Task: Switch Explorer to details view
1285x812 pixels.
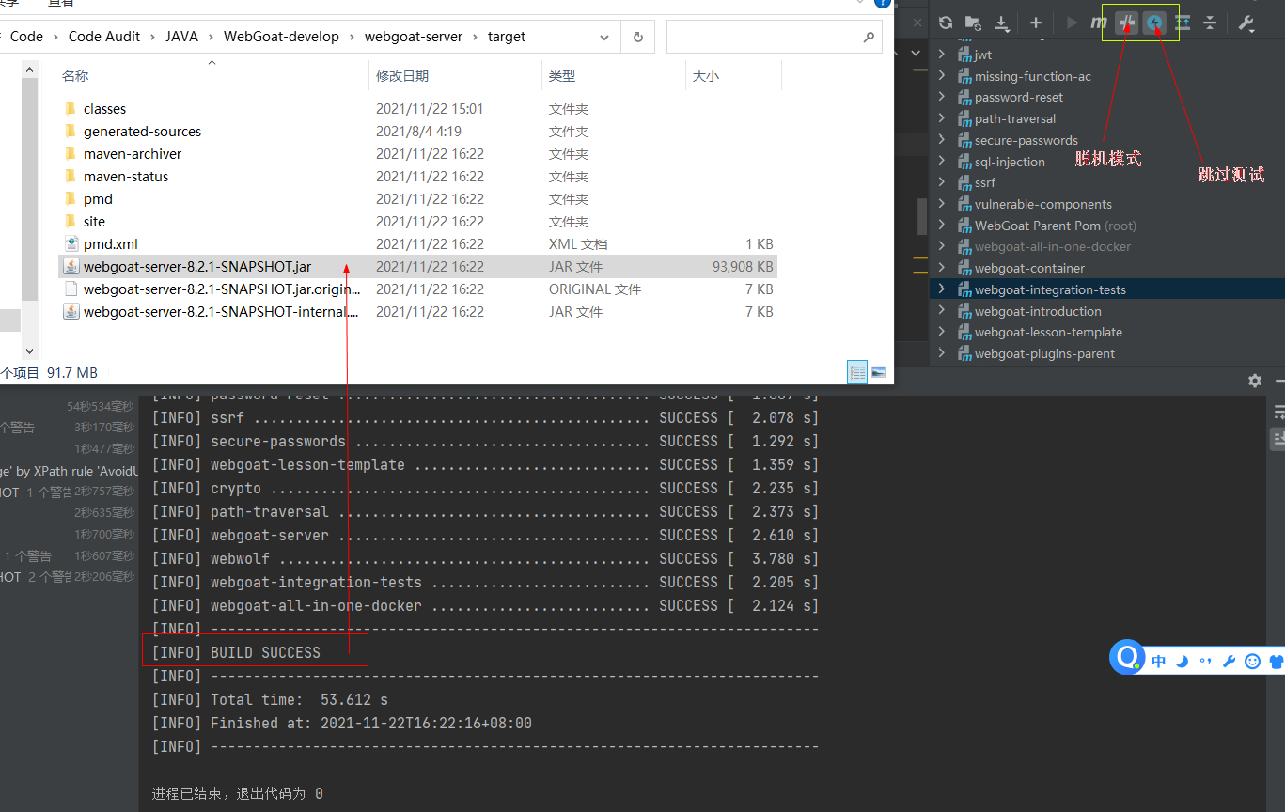Action: [x=857, y=372]
